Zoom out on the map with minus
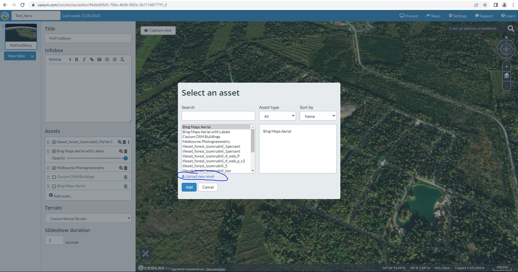The width and height of the screenshot is (518, 272). tap(506, 86)
